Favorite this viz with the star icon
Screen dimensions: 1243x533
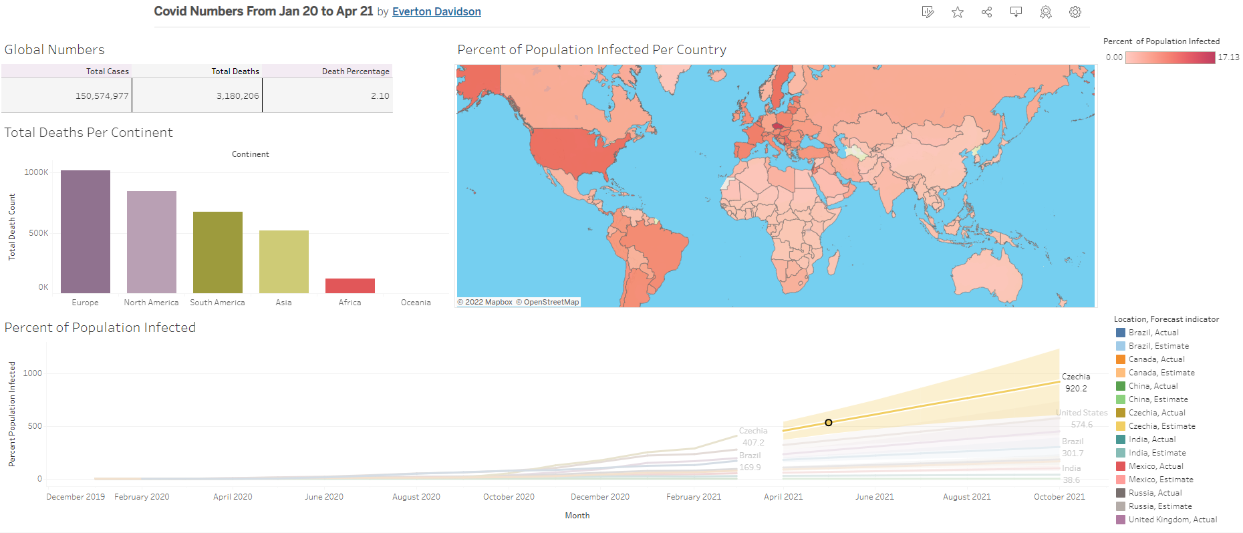click(958, 12)
